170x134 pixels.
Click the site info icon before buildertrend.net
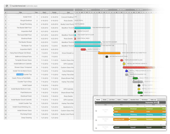pyautogui.click(x=11, y=6)
